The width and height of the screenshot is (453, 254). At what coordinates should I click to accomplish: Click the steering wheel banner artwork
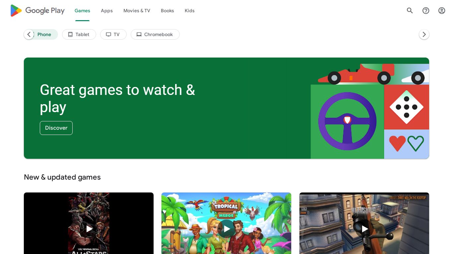347,121
